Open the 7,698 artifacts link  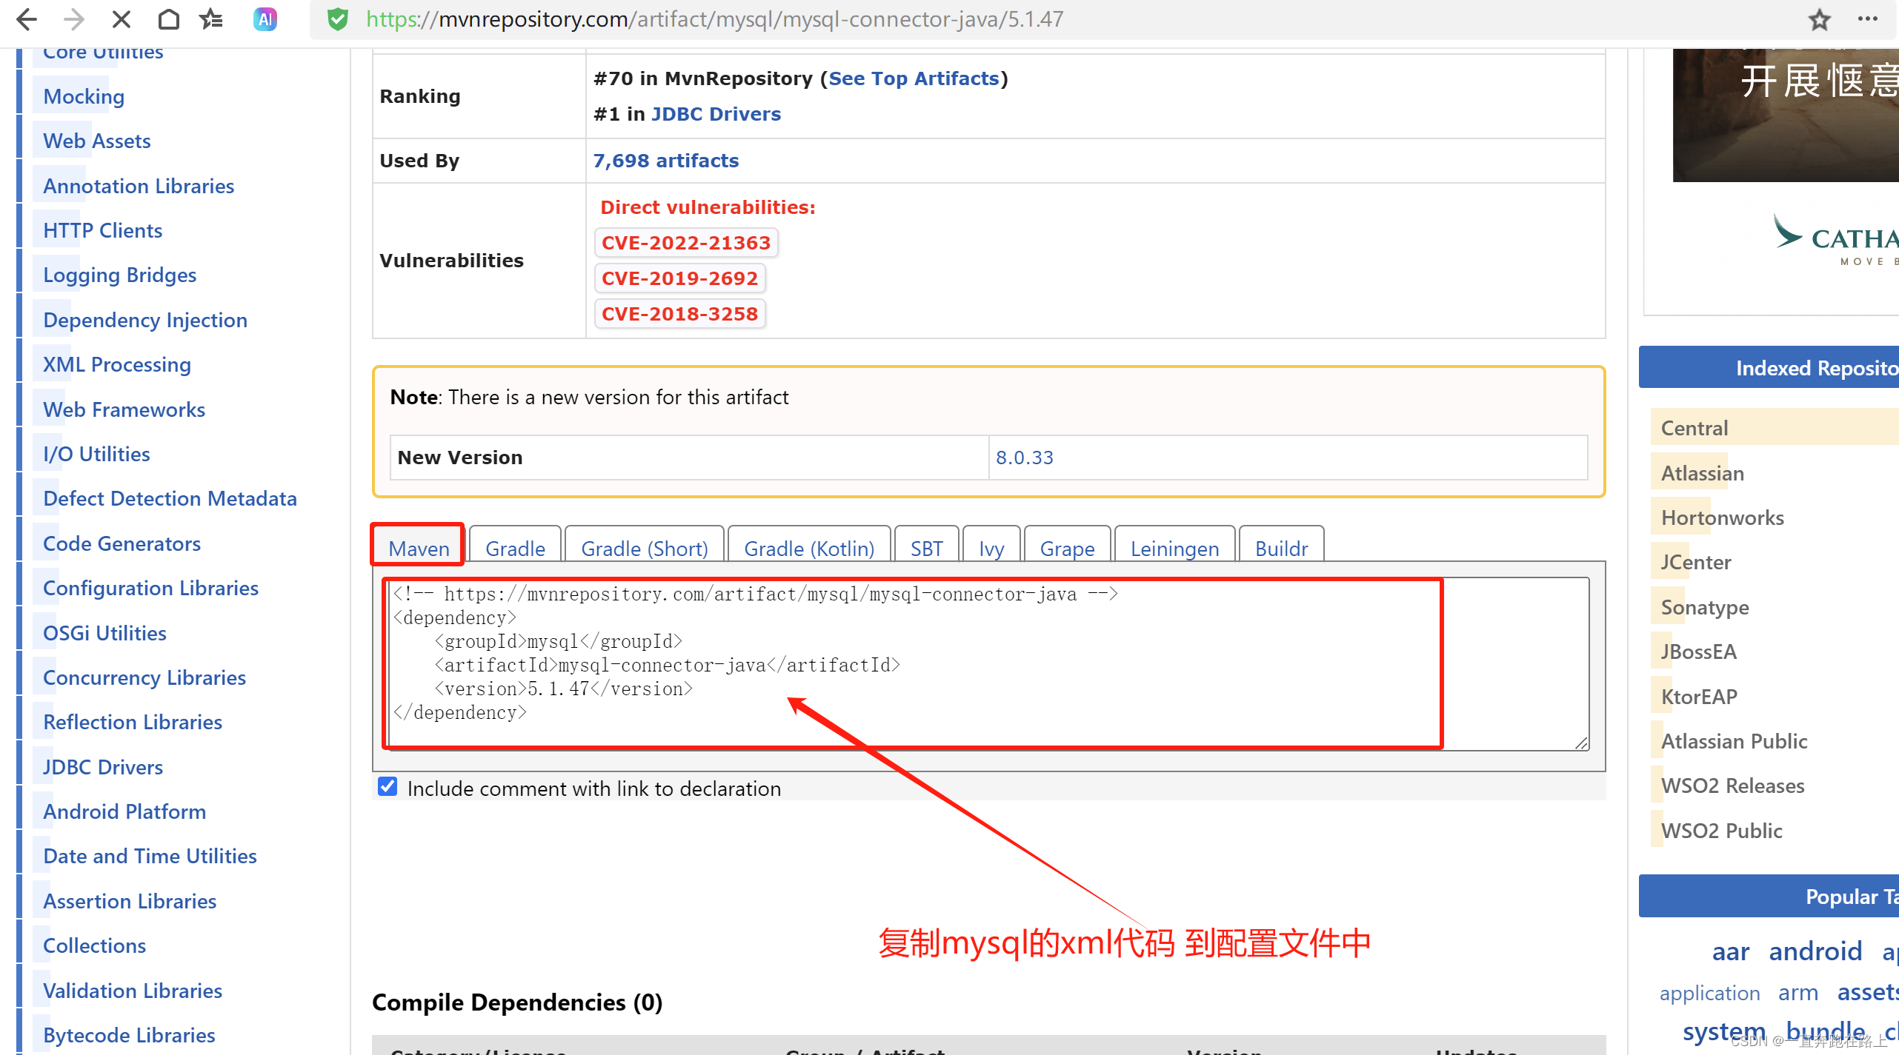click(x=665, y=161)
